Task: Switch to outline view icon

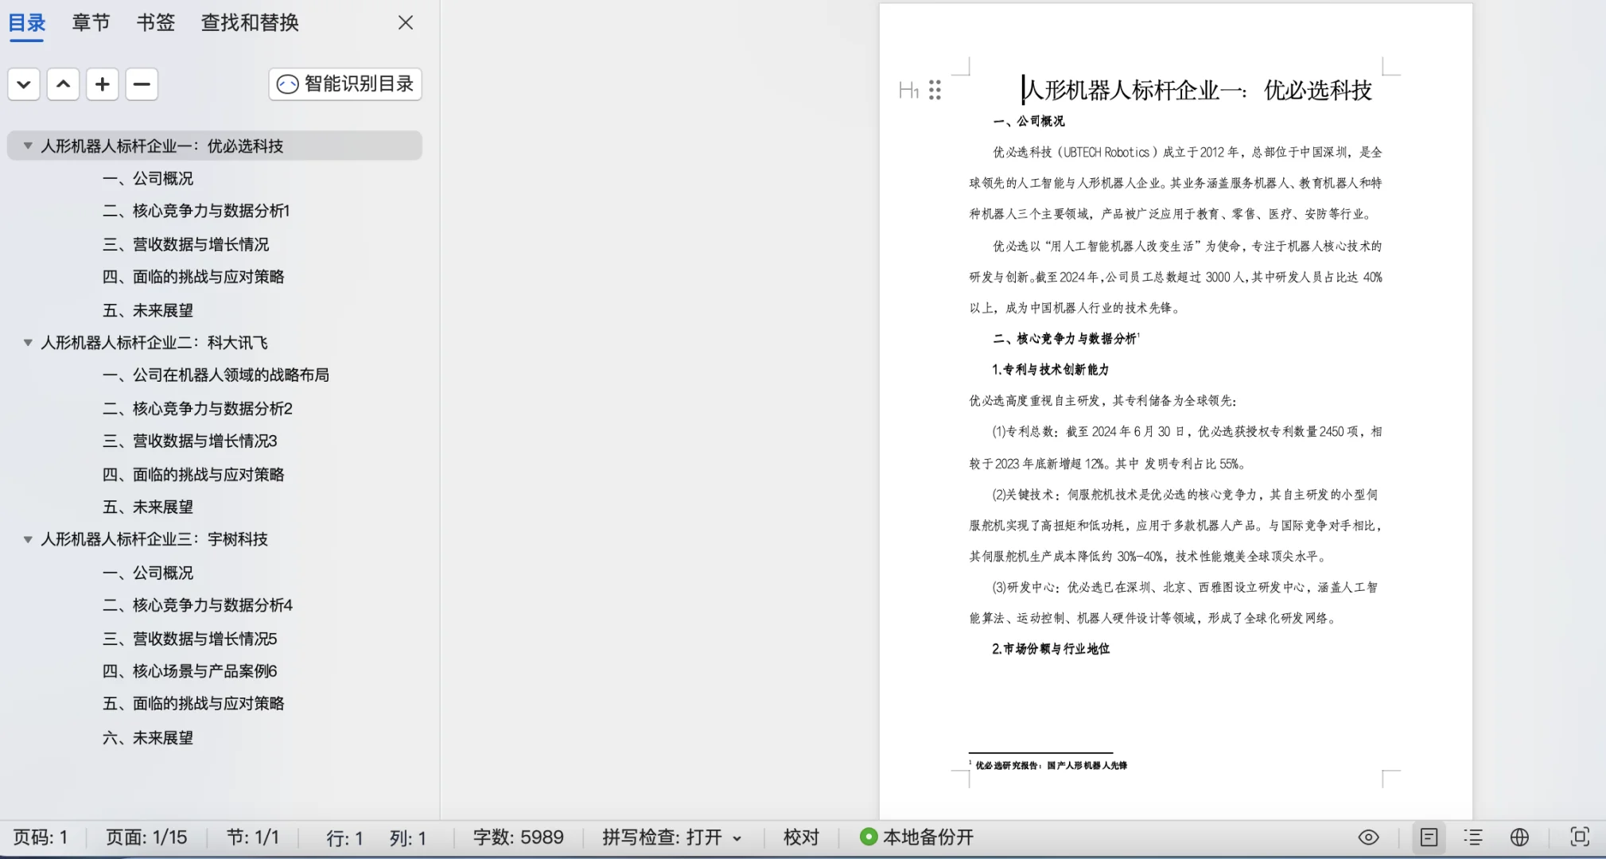Action: point(1473,838)
